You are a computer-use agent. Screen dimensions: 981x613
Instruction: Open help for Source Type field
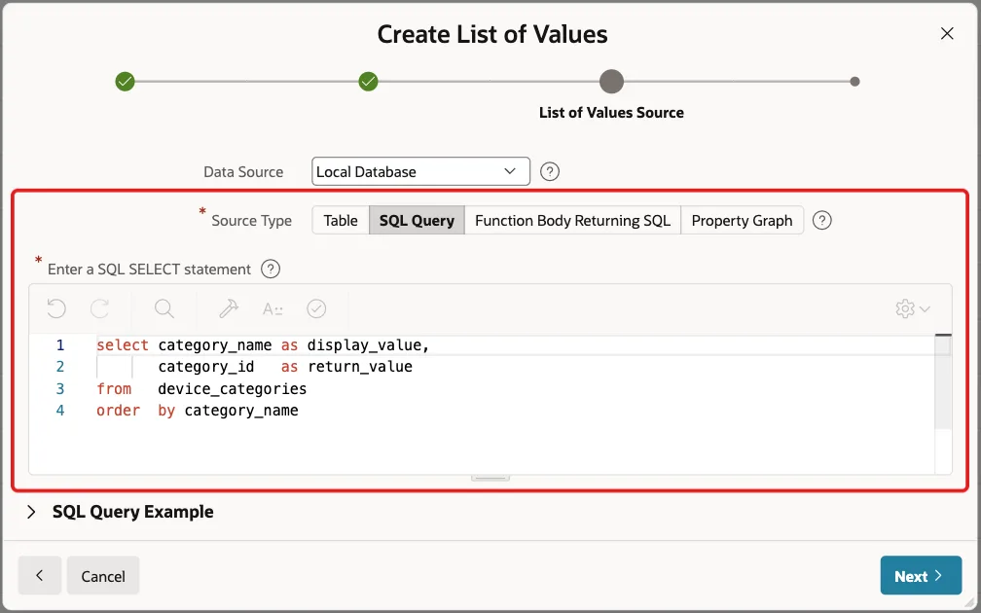pyautogui.click(x=822, y=220)
